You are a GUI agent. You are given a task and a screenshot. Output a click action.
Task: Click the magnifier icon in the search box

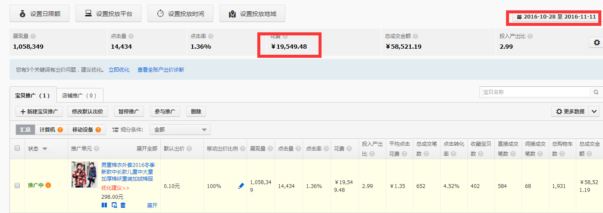[x=596, y=92]
